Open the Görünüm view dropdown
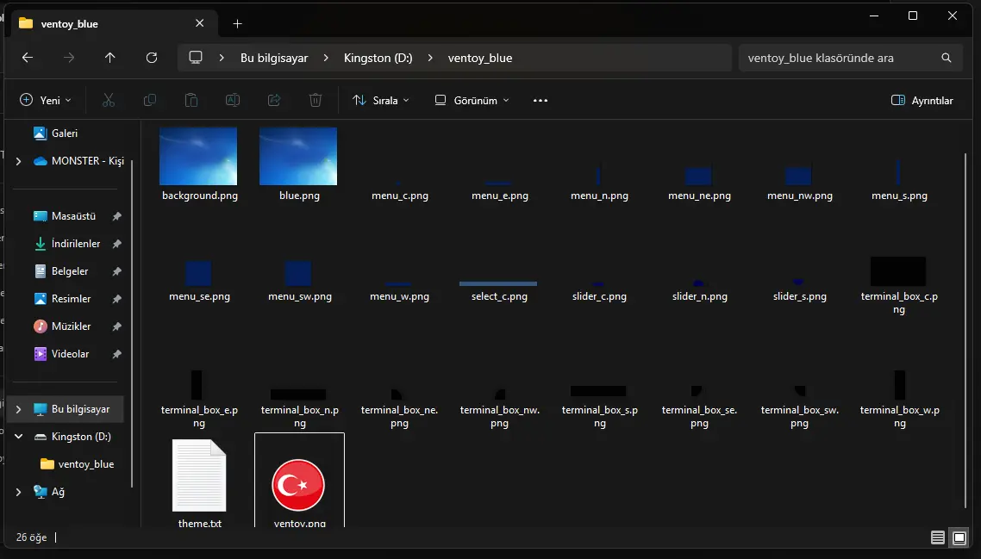 (x=472, y=100)
